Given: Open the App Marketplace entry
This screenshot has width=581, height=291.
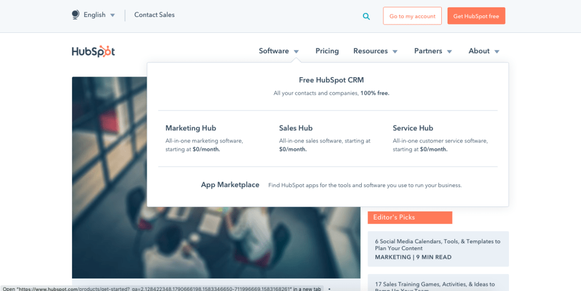Looking at the screenshot, I should [x=230, y=185].
